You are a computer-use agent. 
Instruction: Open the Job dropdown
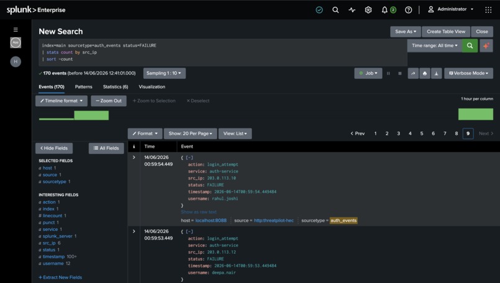click(x=368, y=73)
